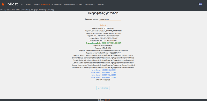Open SPF & DKIM check page

(x=57, y=4)
